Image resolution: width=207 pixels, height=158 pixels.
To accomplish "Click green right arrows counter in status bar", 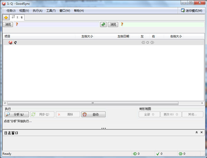I will pyautogui.click(x=182, y=154).
